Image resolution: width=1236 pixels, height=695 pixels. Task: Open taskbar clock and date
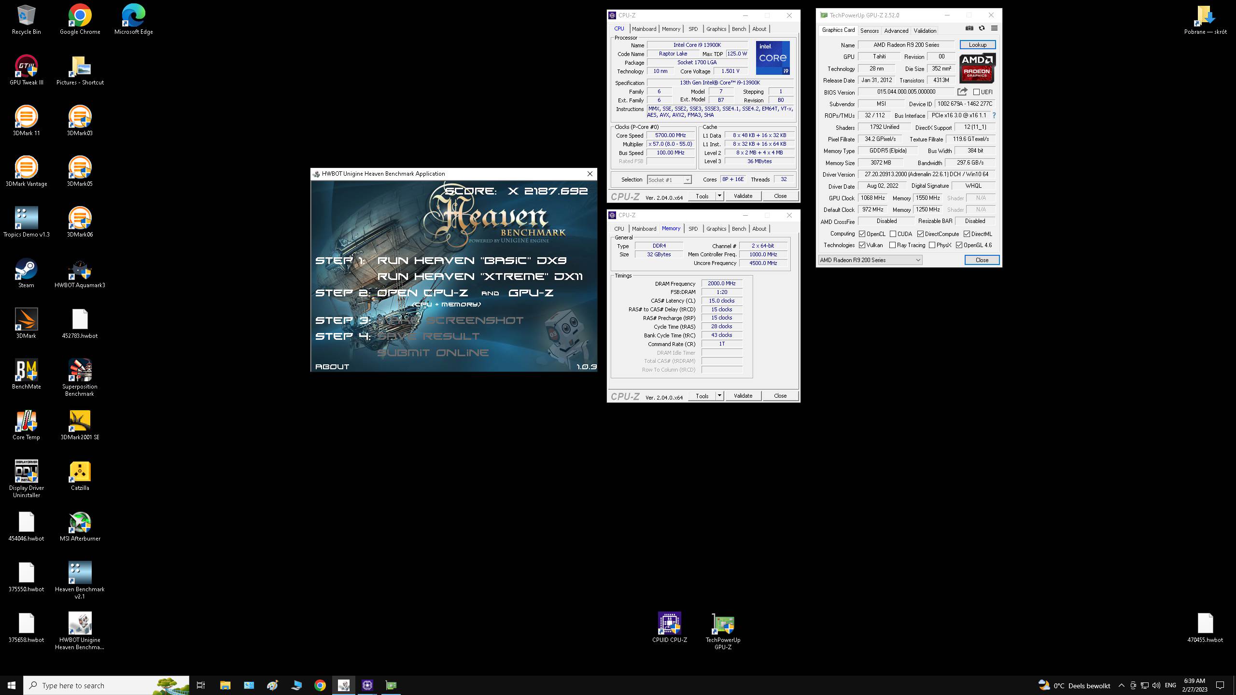tap(1194, 685)
